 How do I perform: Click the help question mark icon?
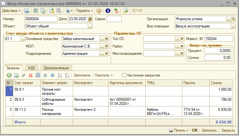99,11
